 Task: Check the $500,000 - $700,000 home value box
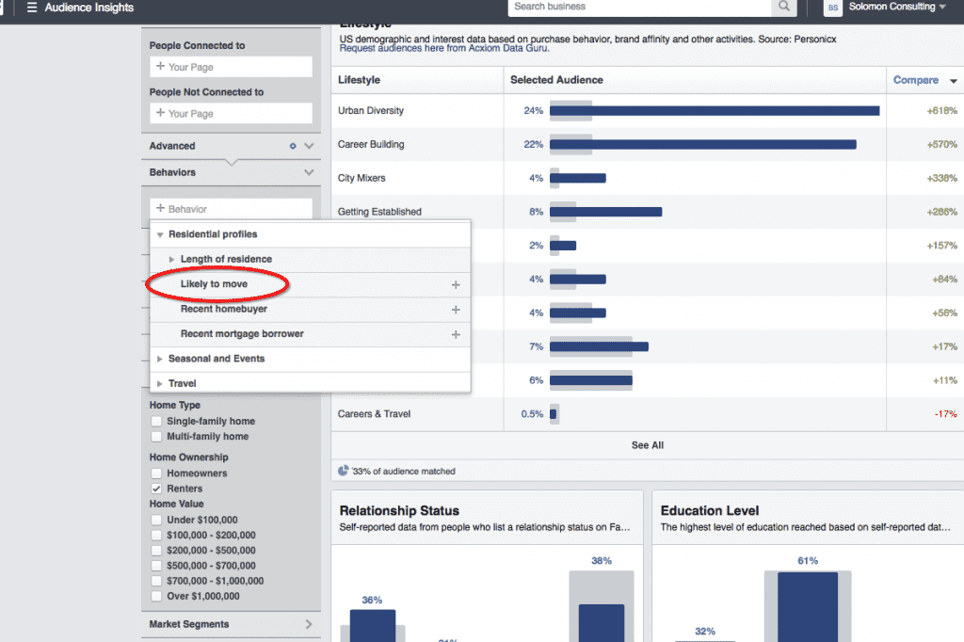click(x=156, y=566)
